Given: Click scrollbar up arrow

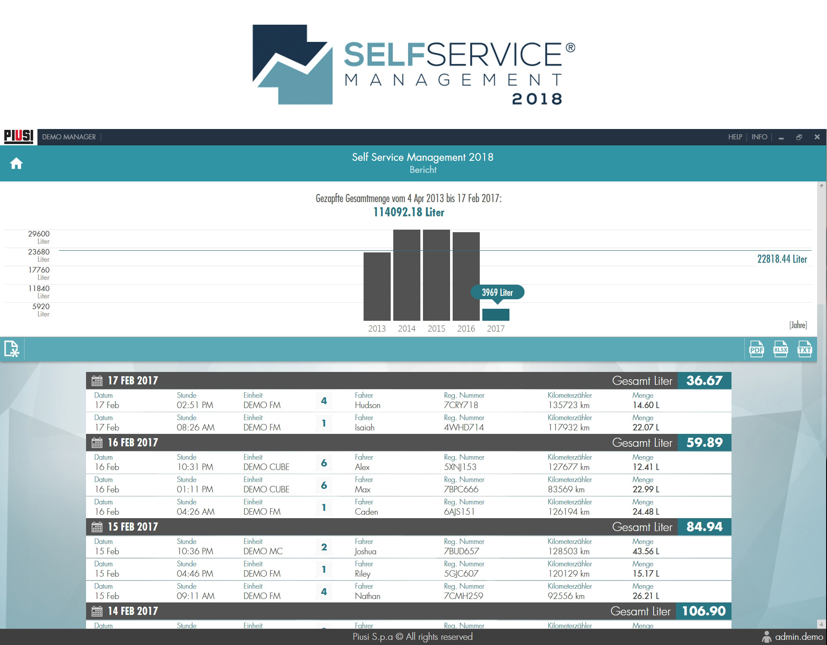Looking at the screenshot, I should [821, 186].
